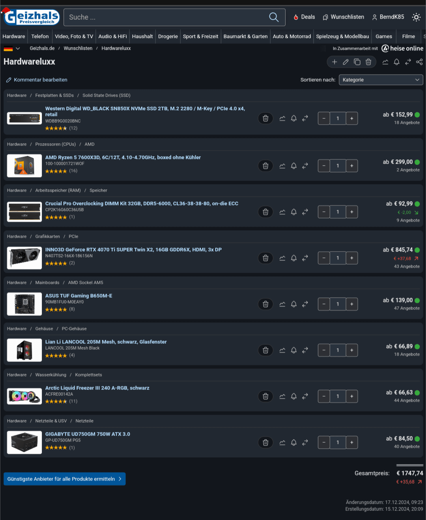426x520 pixels.
Task: Decrease quantity of Lian Li LANCOOL 205M
Action: [x=324, y=350]
